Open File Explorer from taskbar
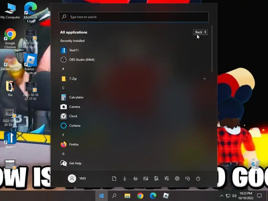268x201 pixels. (127, 196)
